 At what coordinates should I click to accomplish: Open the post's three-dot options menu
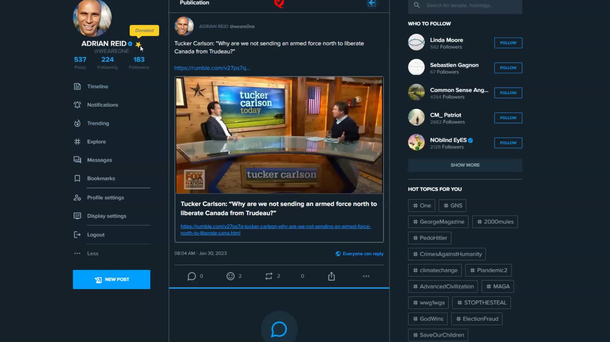(x=366, y=276)
